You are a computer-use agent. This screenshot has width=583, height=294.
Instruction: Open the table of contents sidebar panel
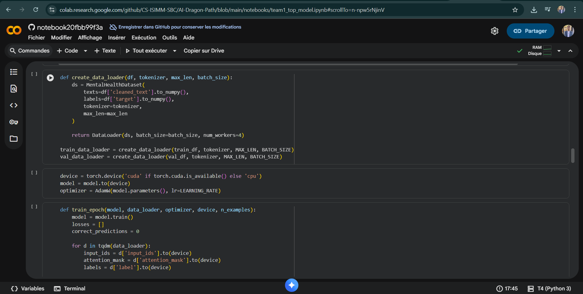[x=14, y=72]
